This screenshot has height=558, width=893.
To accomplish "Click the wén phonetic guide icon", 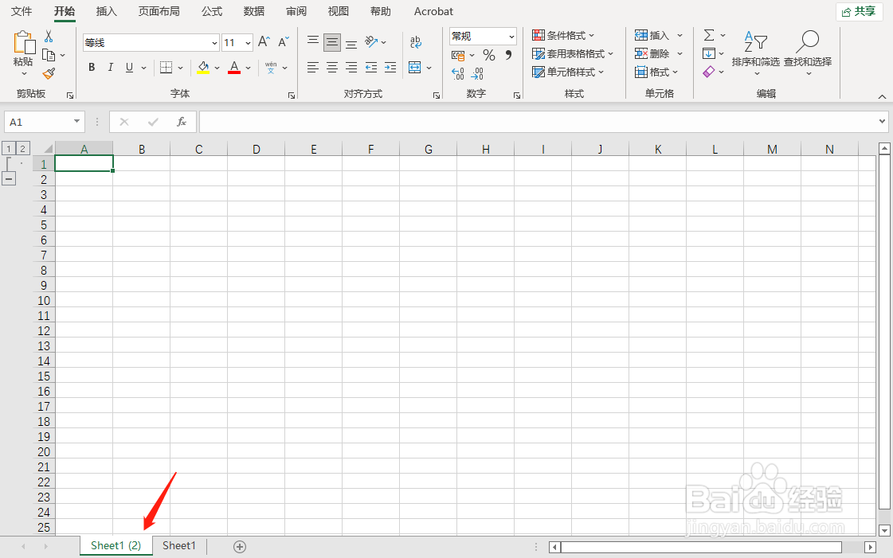I will click(271, 68).
